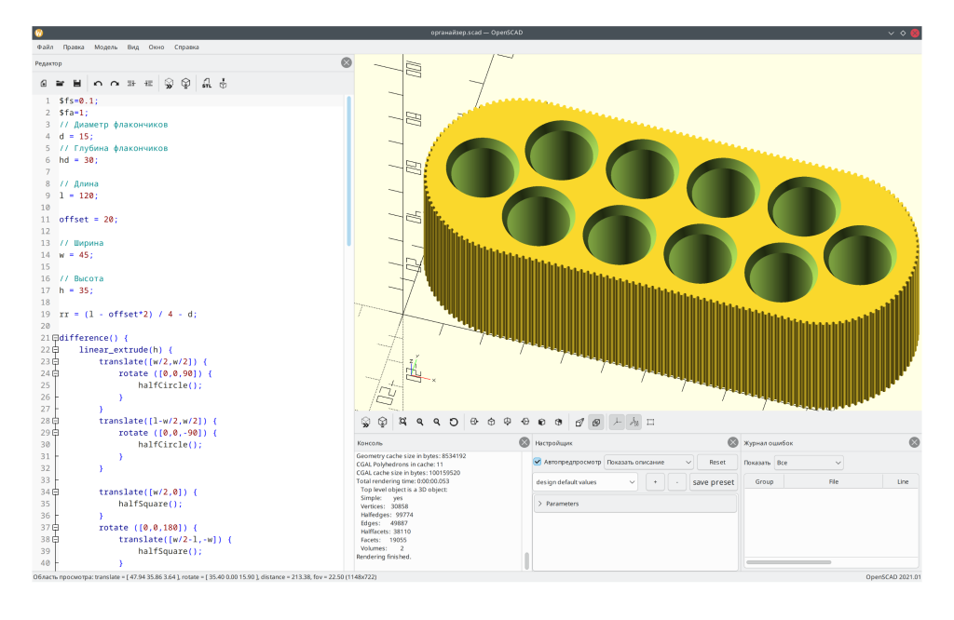The width and height of the screenshot is (954, 620).
Task: Click the save preset button
Action: (x=714, y=482)
